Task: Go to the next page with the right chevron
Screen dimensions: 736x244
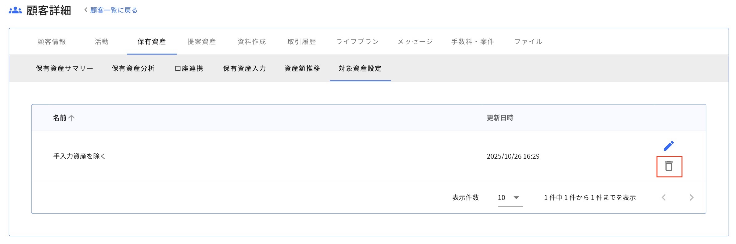Action: click(692, 197)
